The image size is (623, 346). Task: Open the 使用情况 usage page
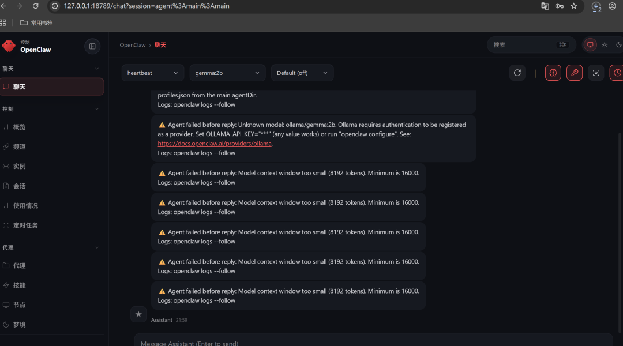(52, 206)
